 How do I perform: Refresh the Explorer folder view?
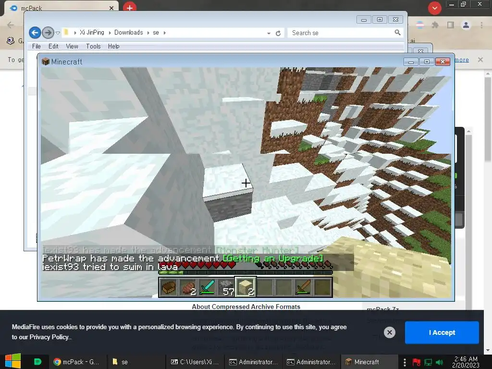(x=278, y=33)
